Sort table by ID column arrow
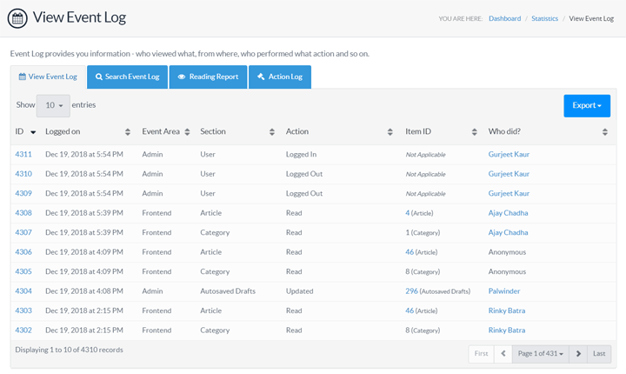The image size is (626, 374). (33, 132)
